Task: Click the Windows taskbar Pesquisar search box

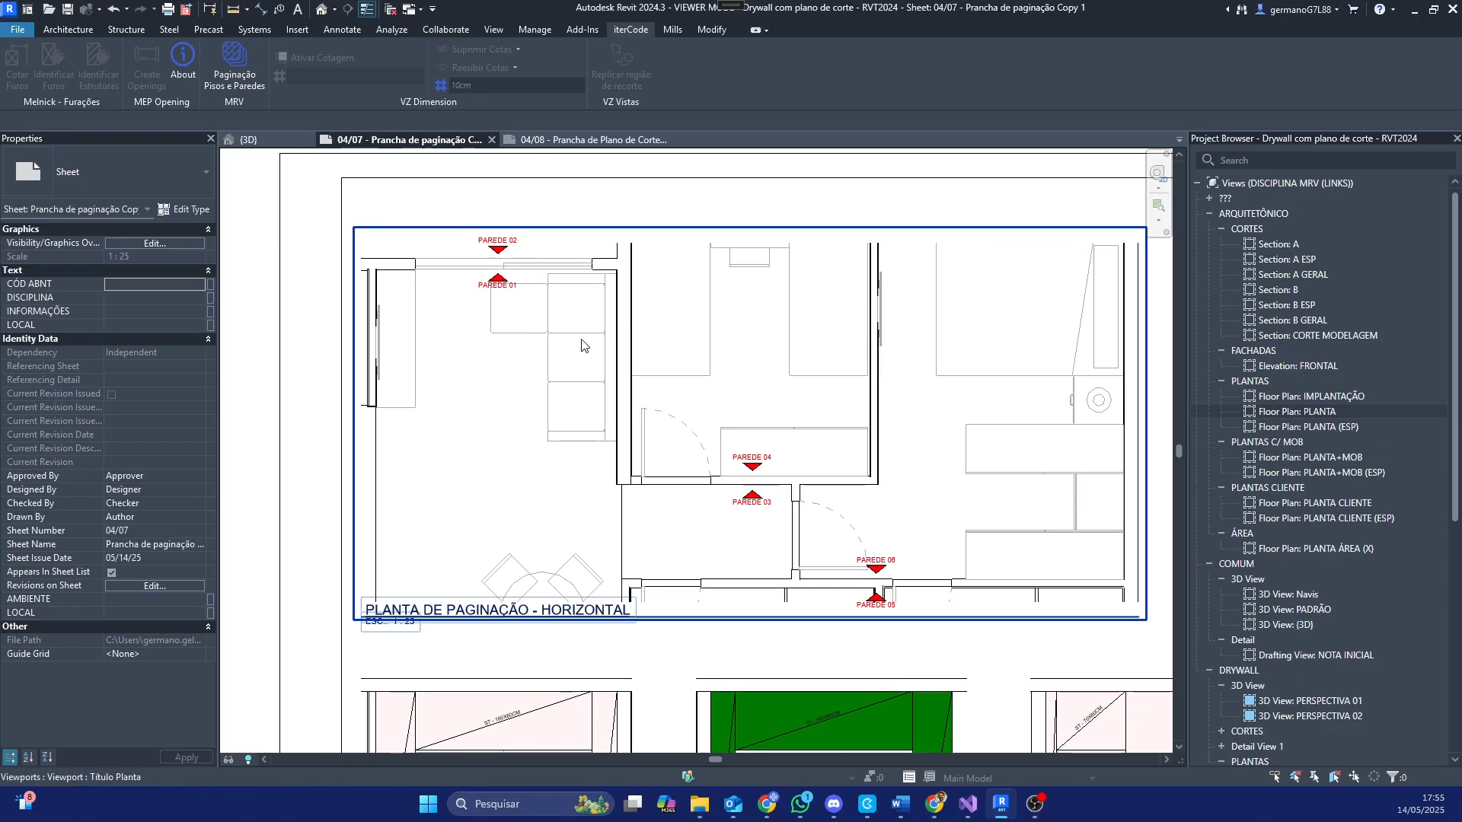Action: click(x=529, y=804)
